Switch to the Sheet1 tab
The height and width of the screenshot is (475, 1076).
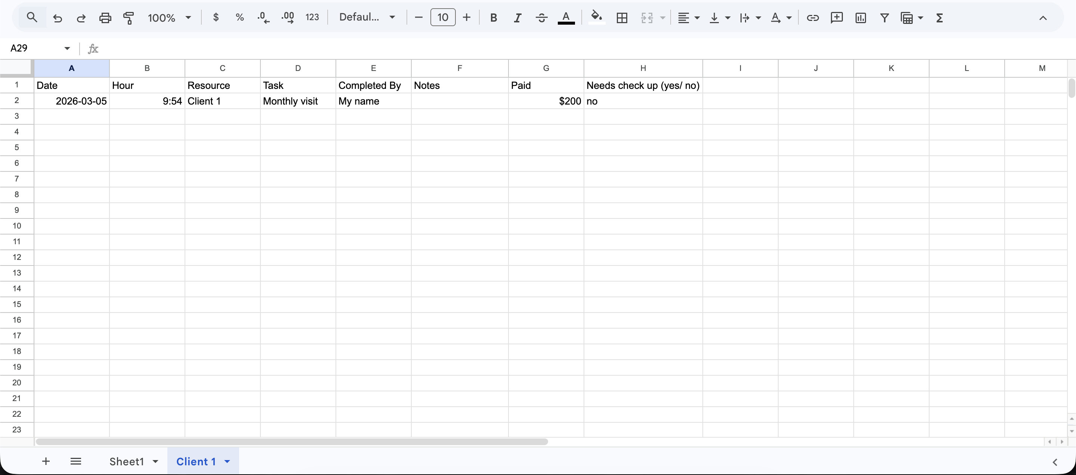pyautogui.click(x=127, y=461)
